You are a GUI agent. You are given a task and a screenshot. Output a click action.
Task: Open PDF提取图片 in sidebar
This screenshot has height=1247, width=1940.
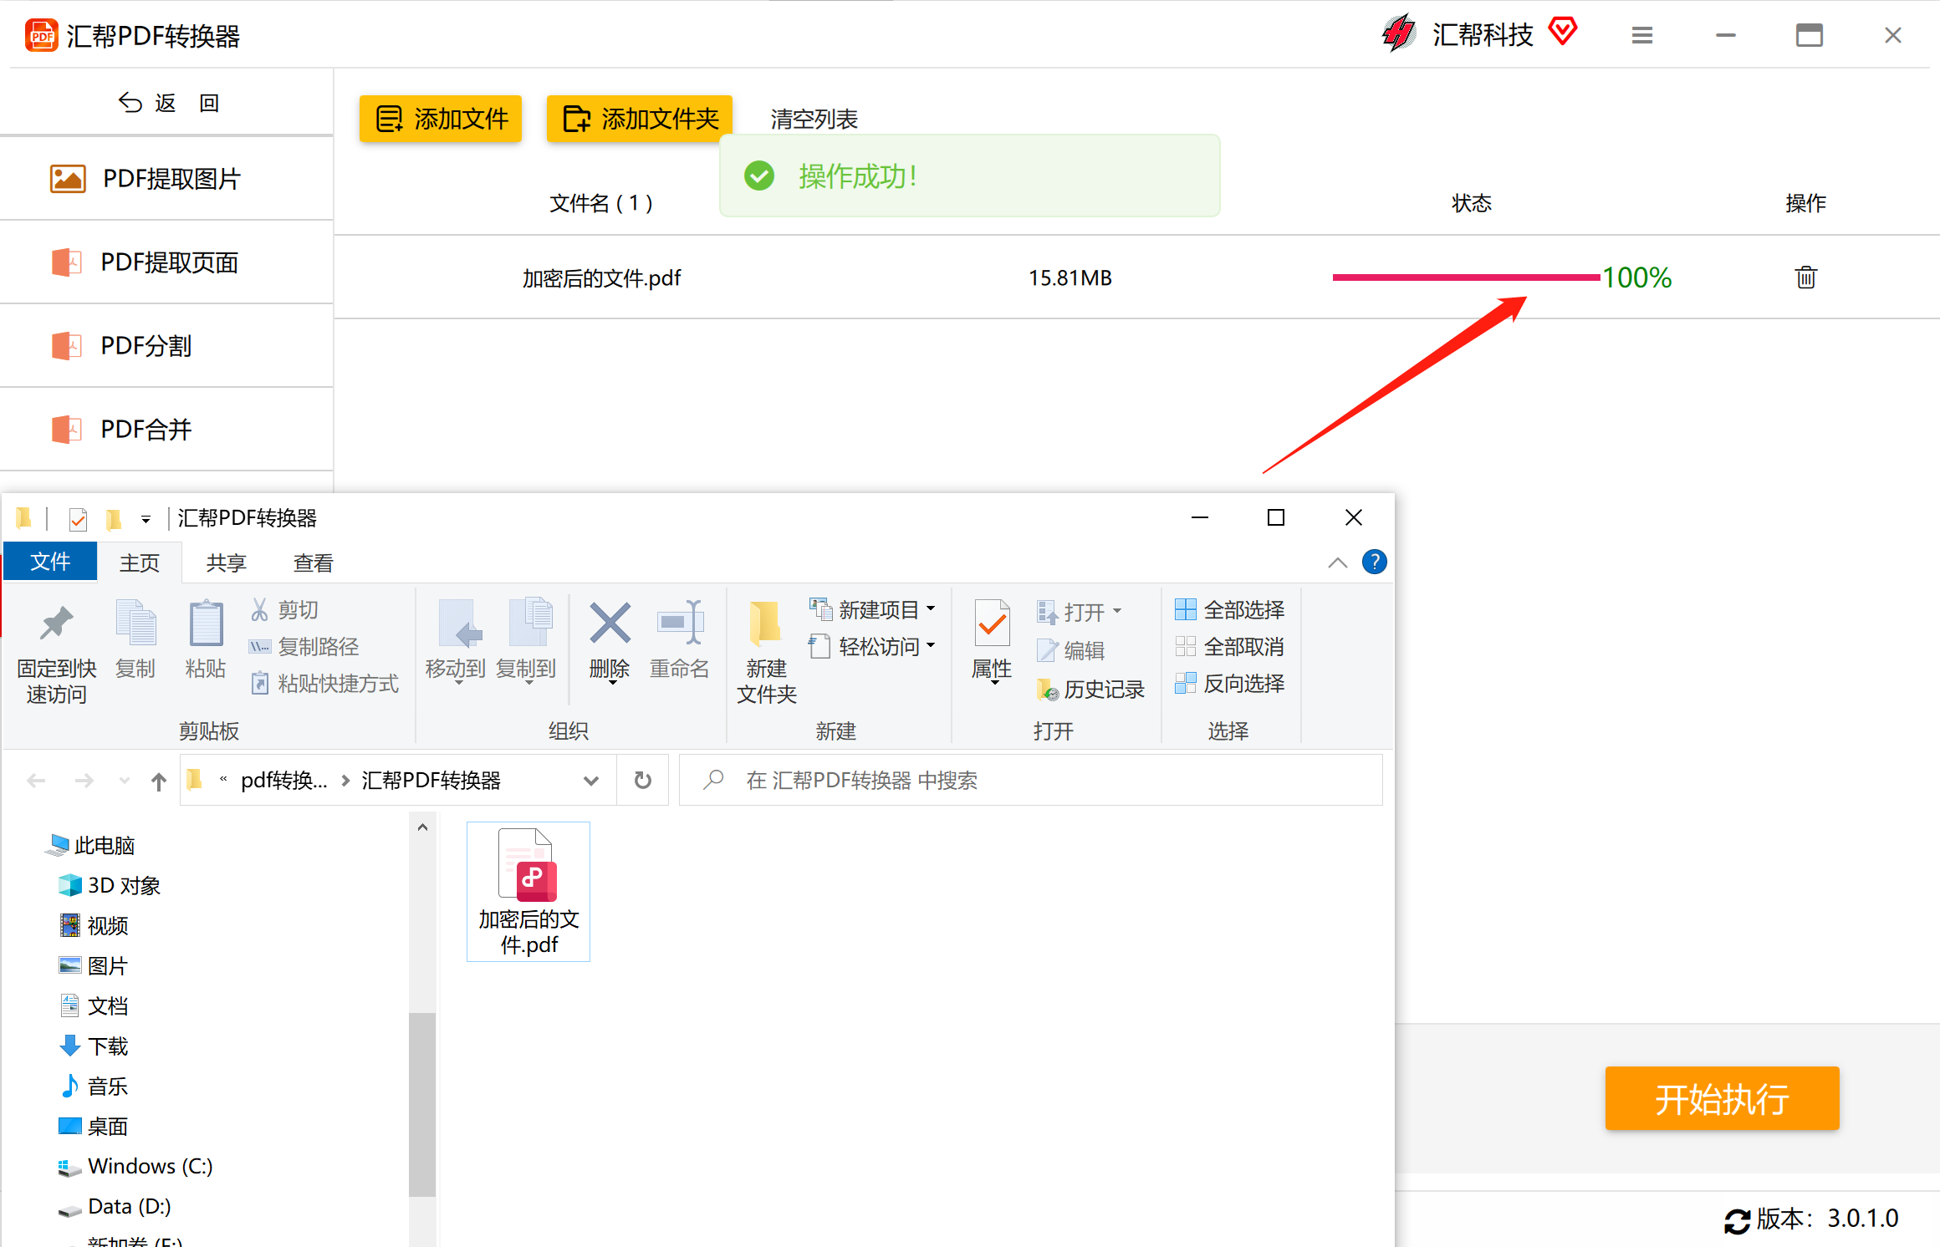coord(166,179)
